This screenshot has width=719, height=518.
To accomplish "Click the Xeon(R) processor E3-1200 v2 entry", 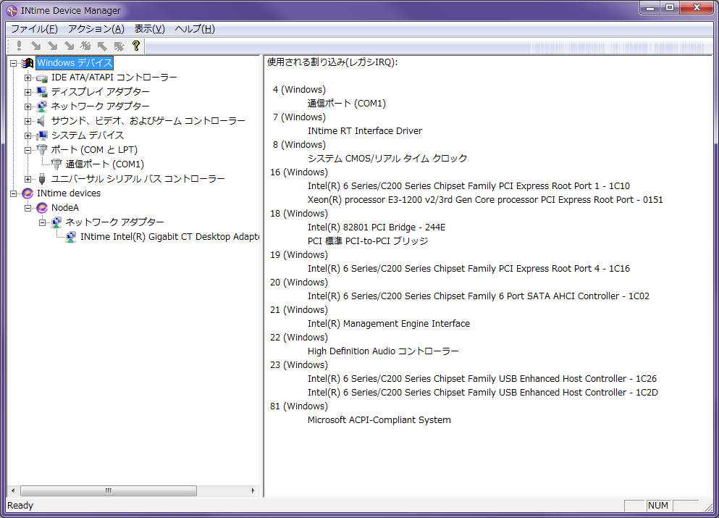I will [485, 199].
